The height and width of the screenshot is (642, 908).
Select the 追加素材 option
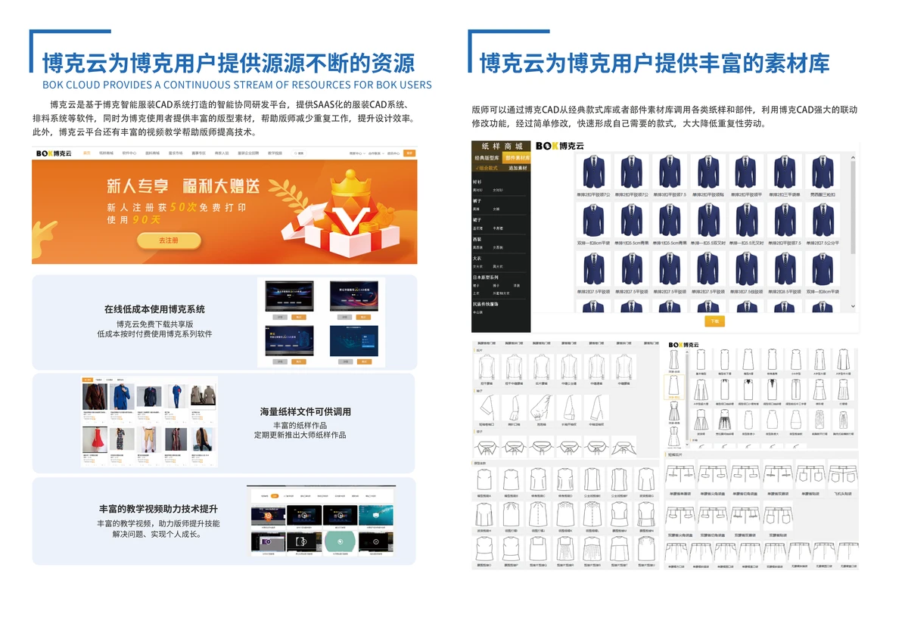518,168
